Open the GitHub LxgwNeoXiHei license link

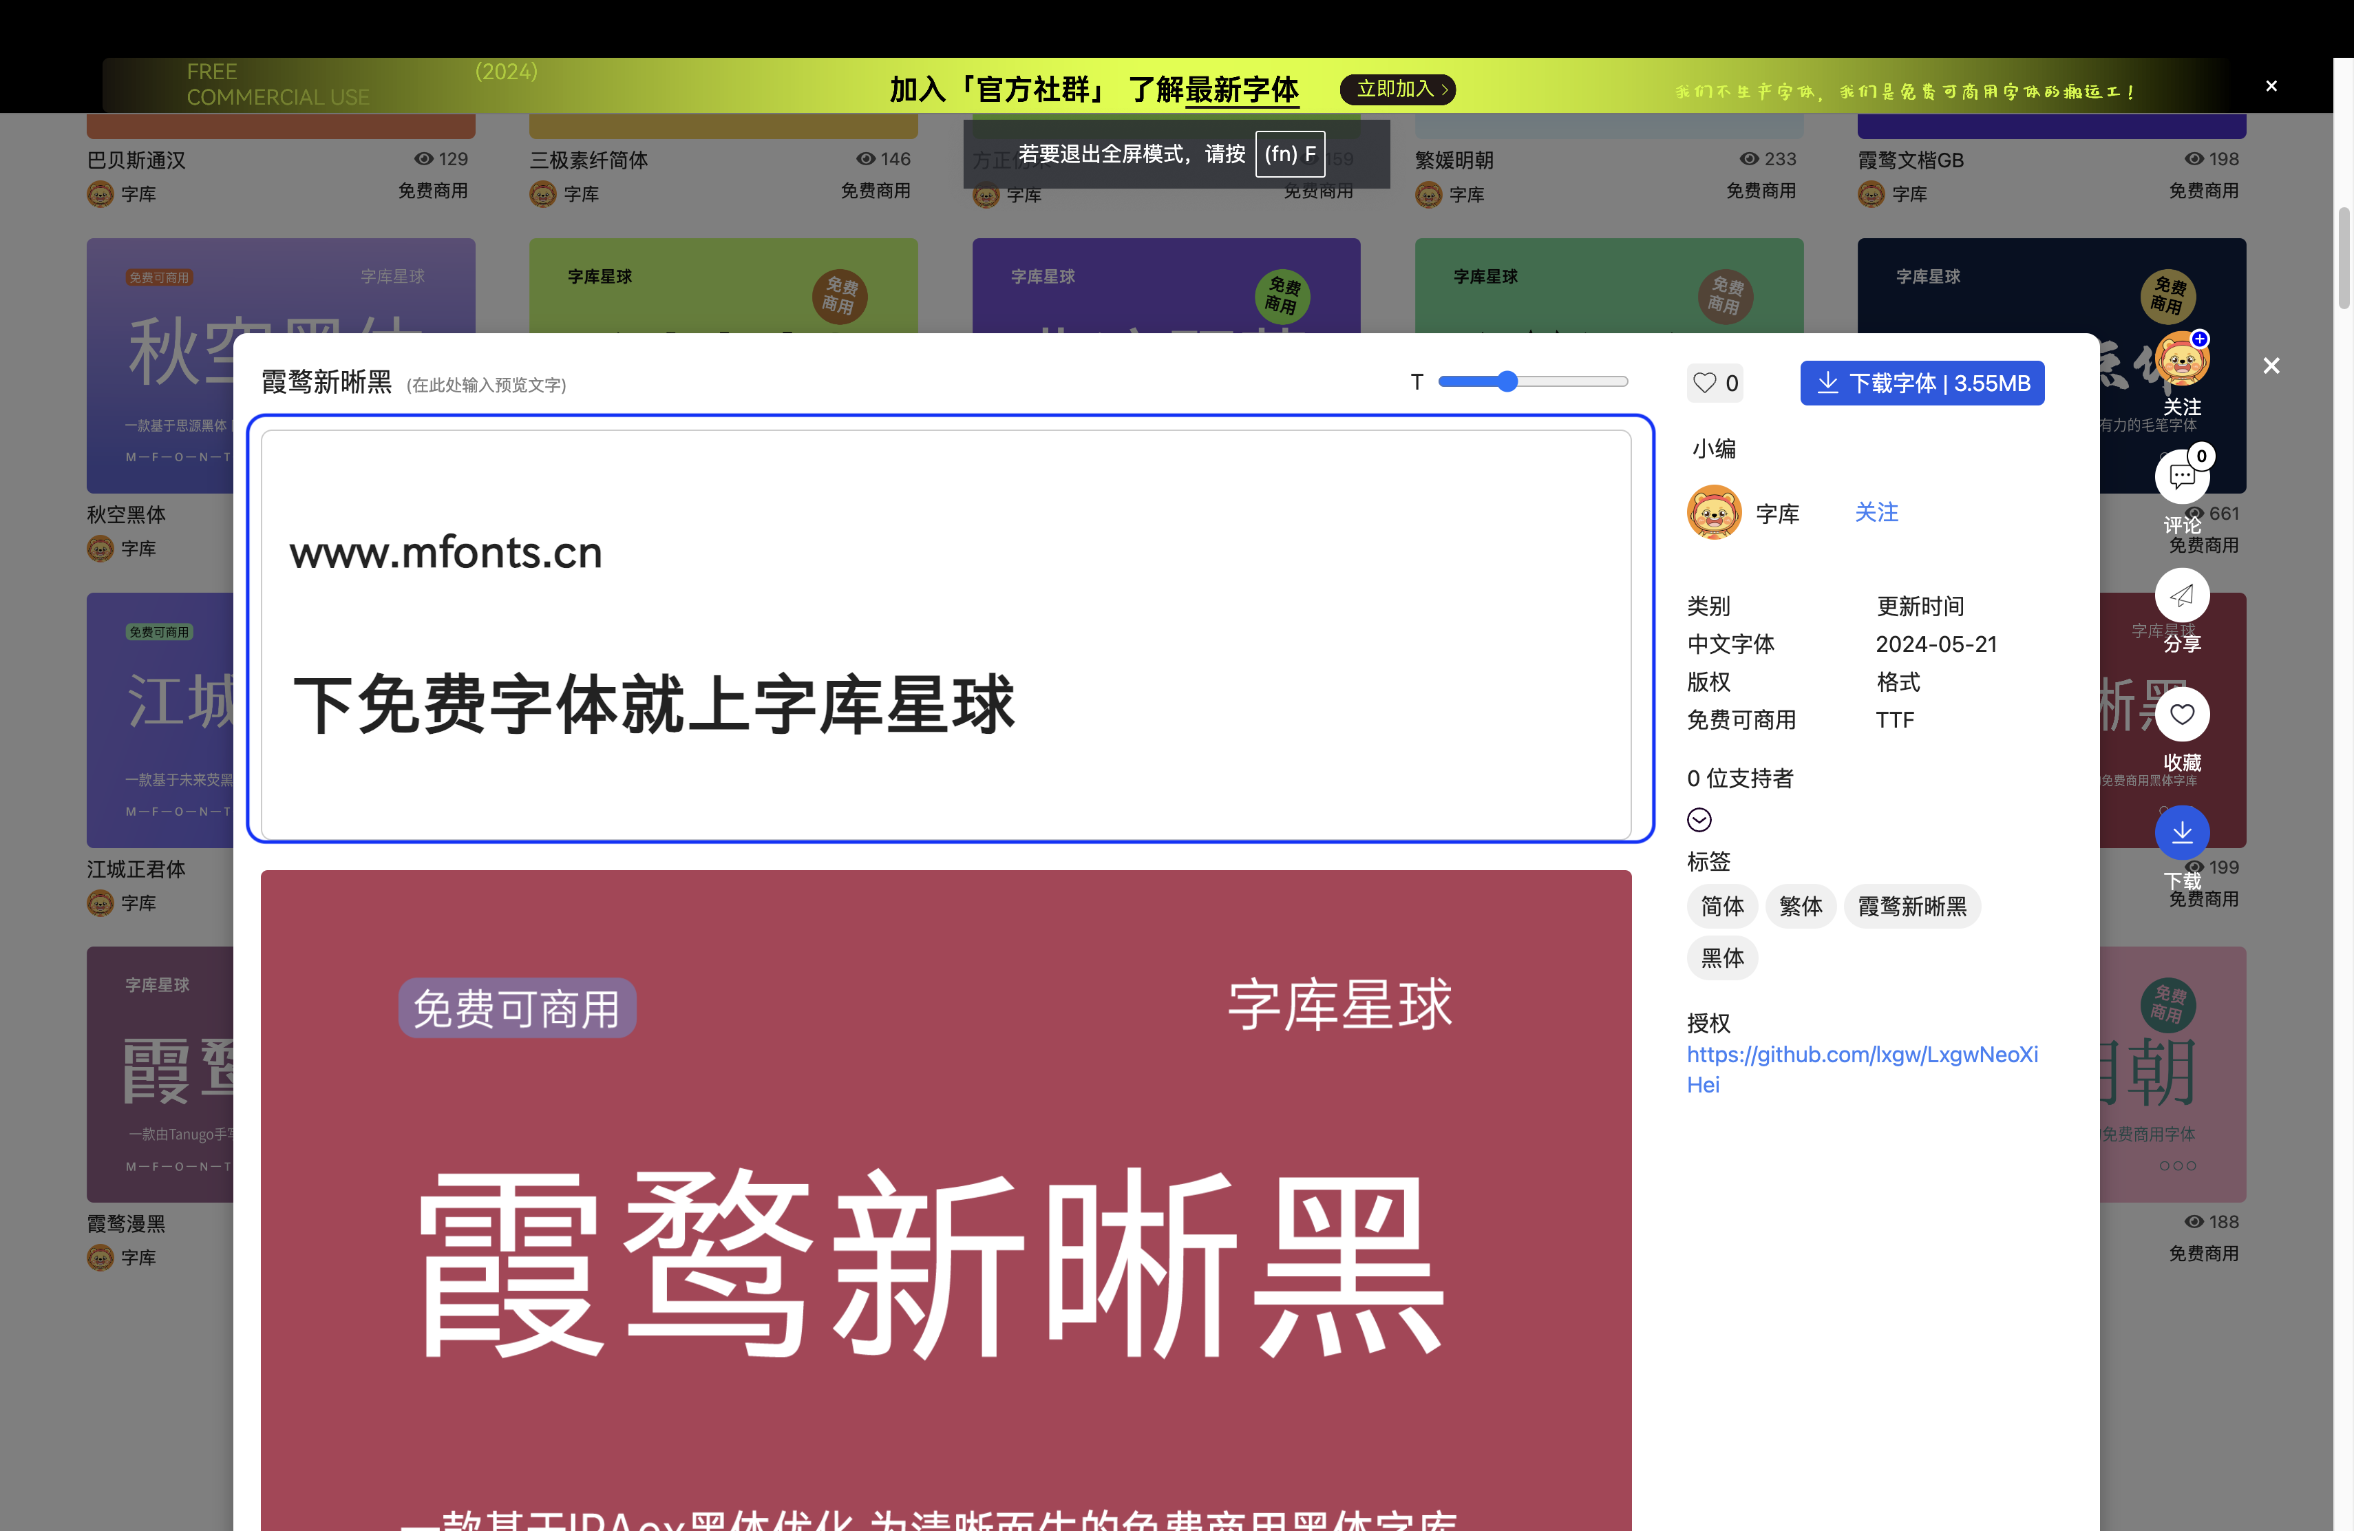(x=1861, y=1055)
